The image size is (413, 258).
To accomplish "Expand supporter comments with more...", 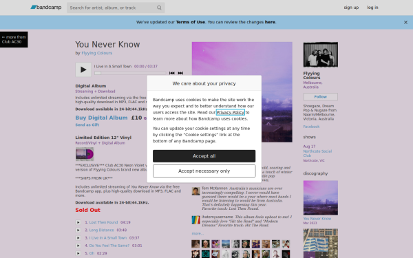I will (x=198, y=233).
